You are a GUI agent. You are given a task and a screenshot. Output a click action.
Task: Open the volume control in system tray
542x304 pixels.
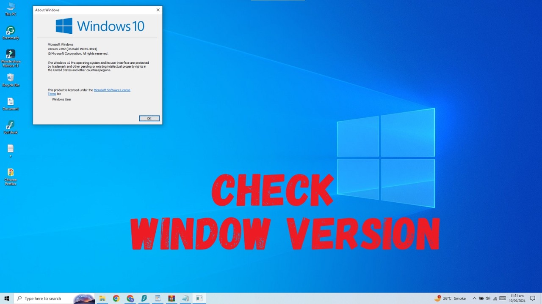coord(488,299)
